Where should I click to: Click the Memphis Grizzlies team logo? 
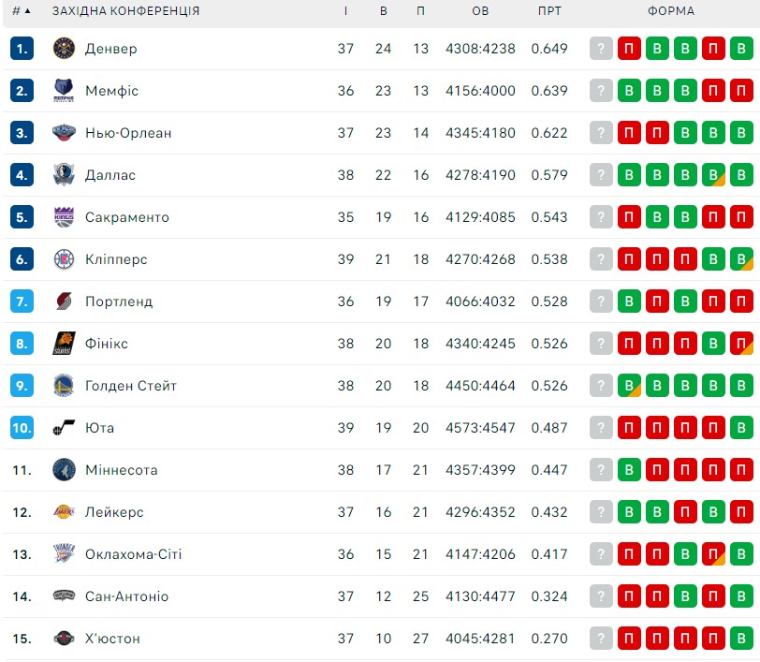(x=64, y=91)
